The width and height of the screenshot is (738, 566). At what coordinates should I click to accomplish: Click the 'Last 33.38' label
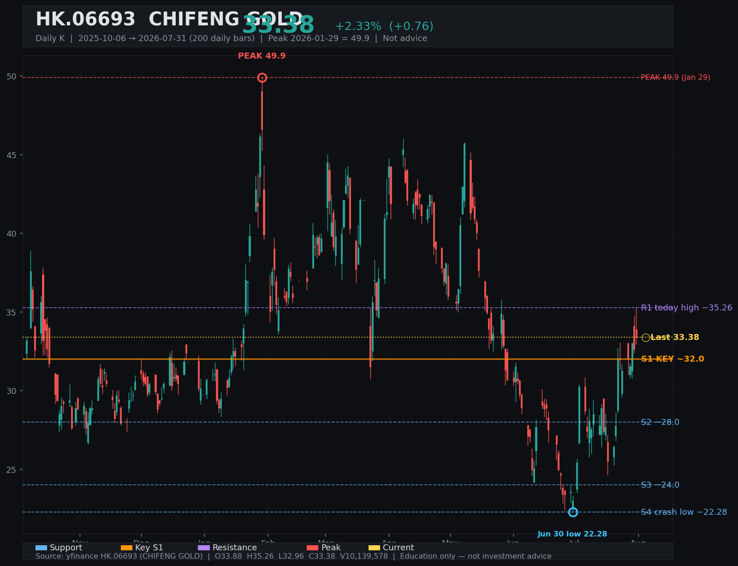pos(675,338)
